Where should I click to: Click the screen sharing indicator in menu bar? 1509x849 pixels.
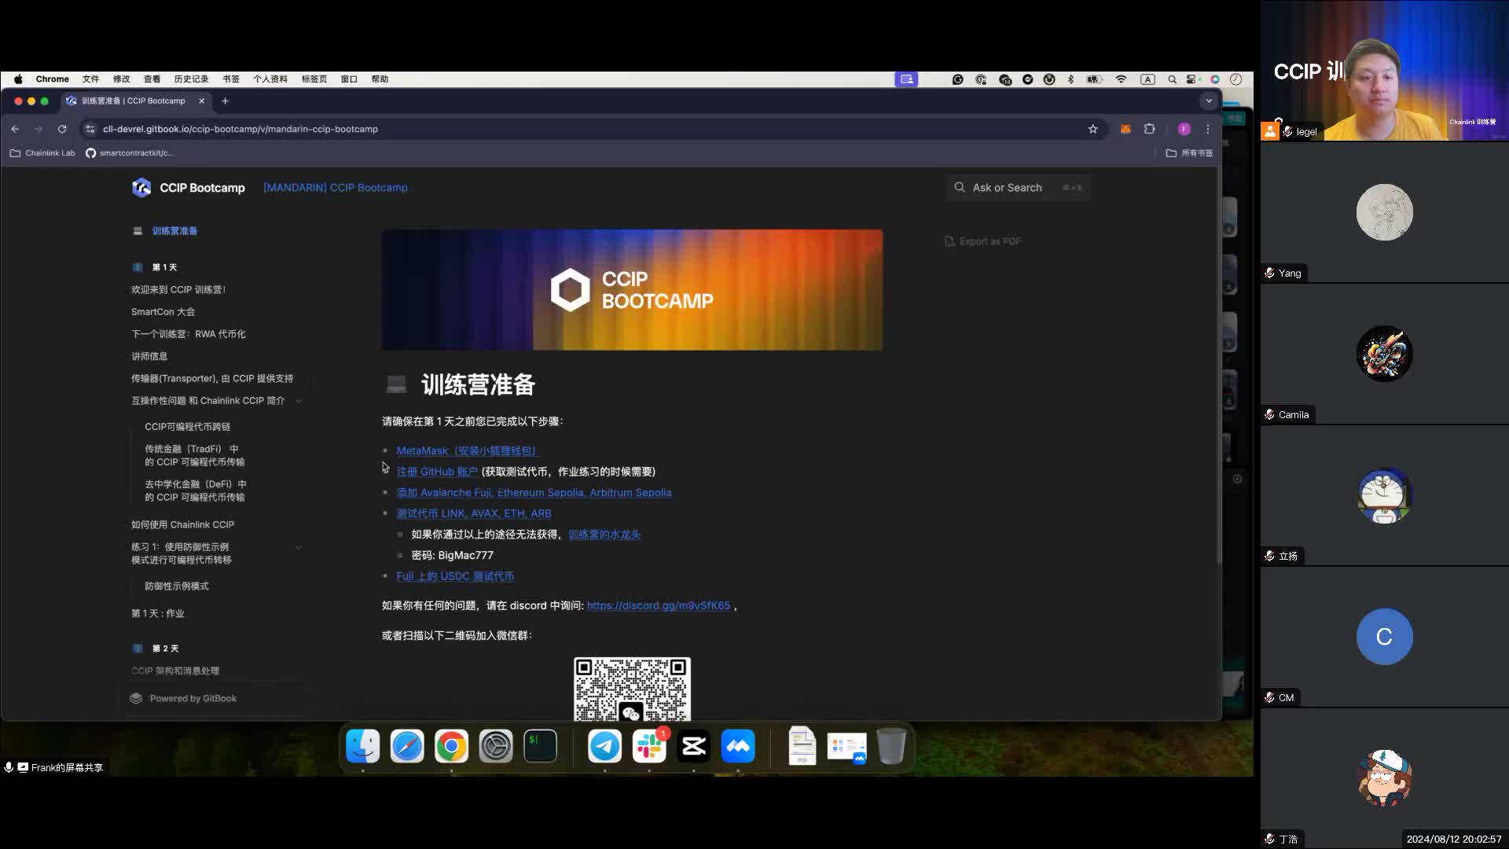906,79
